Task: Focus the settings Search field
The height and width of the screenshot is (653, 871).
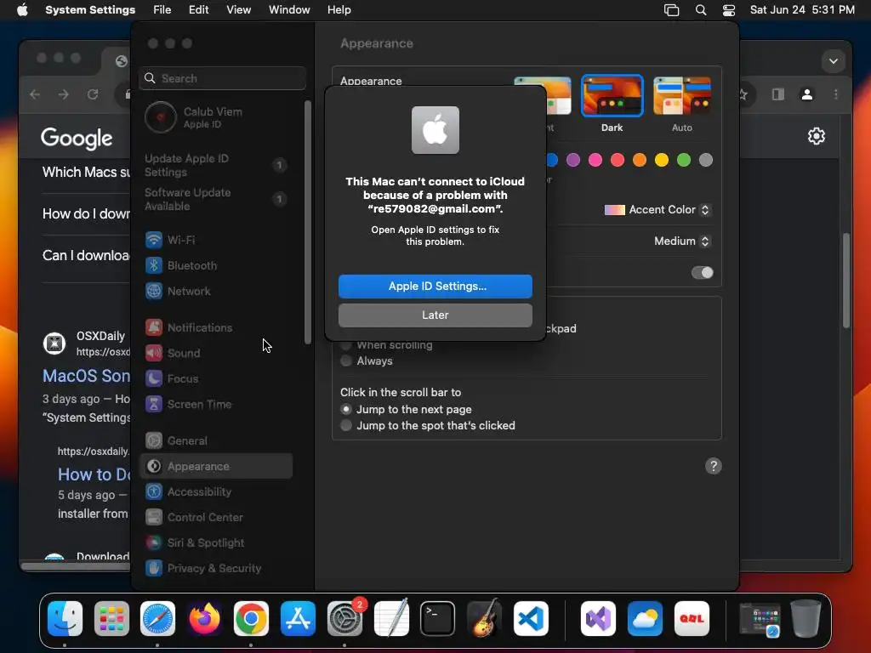Action: click(x=223, y=78)
